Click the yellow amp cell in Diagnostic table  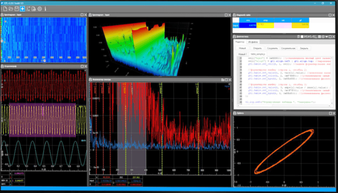(x=266, y=25)
